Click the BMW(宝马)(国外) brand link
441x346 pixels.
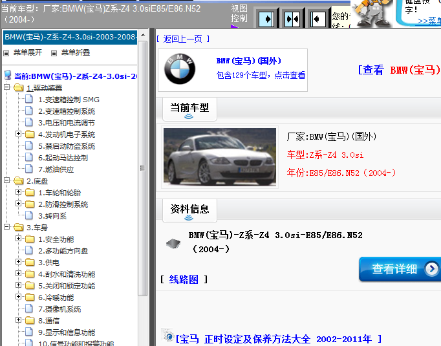248,61
